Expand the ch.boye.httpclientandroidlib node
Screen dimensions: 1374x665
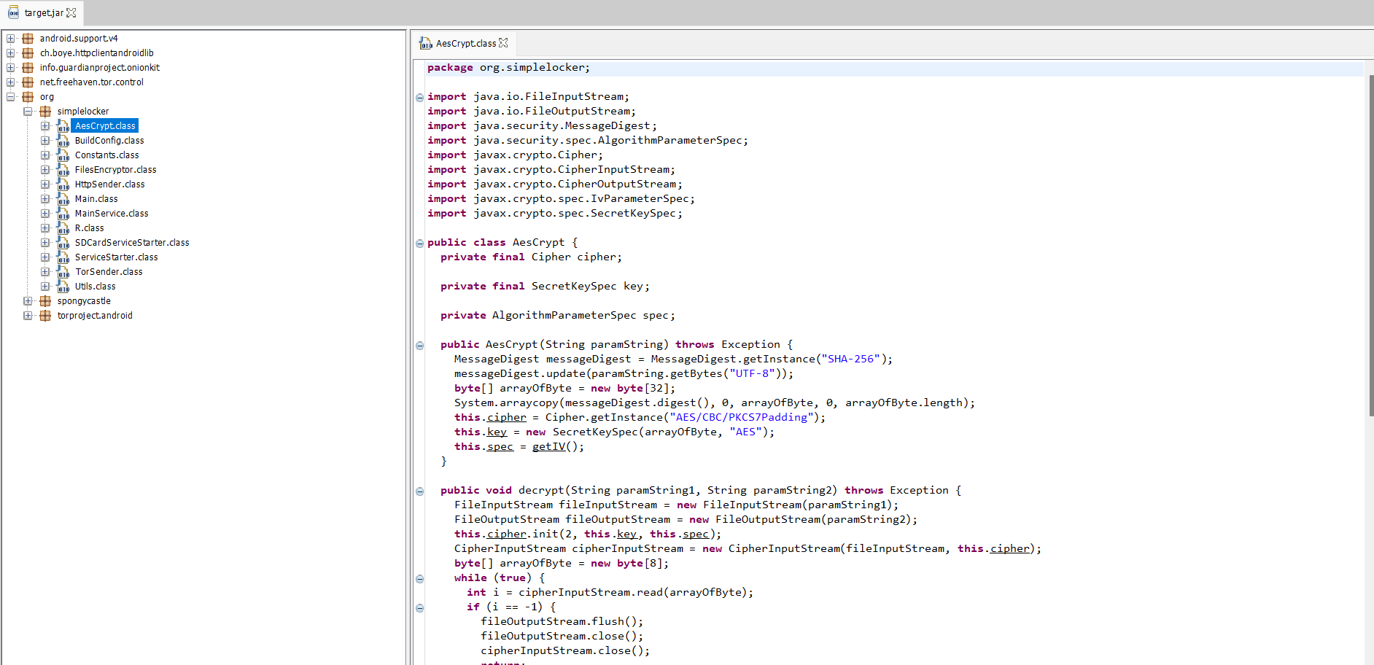point(11,53)
